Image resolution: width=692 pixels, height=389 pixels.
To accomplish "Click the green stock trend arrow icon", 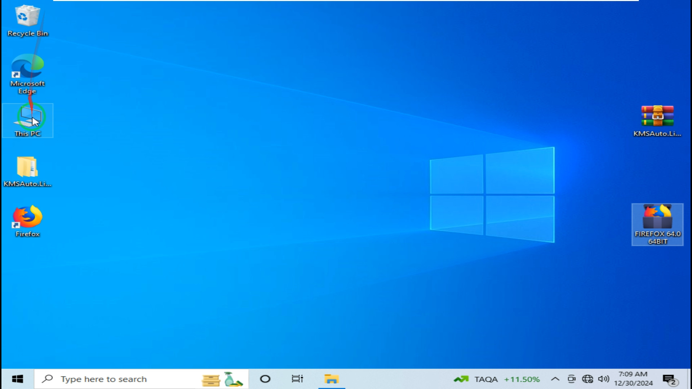I will pos(461,379).
